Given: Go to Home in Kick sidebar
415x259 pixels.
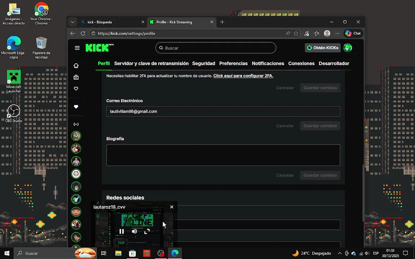Looking at the screenshot, I should 76,65.
